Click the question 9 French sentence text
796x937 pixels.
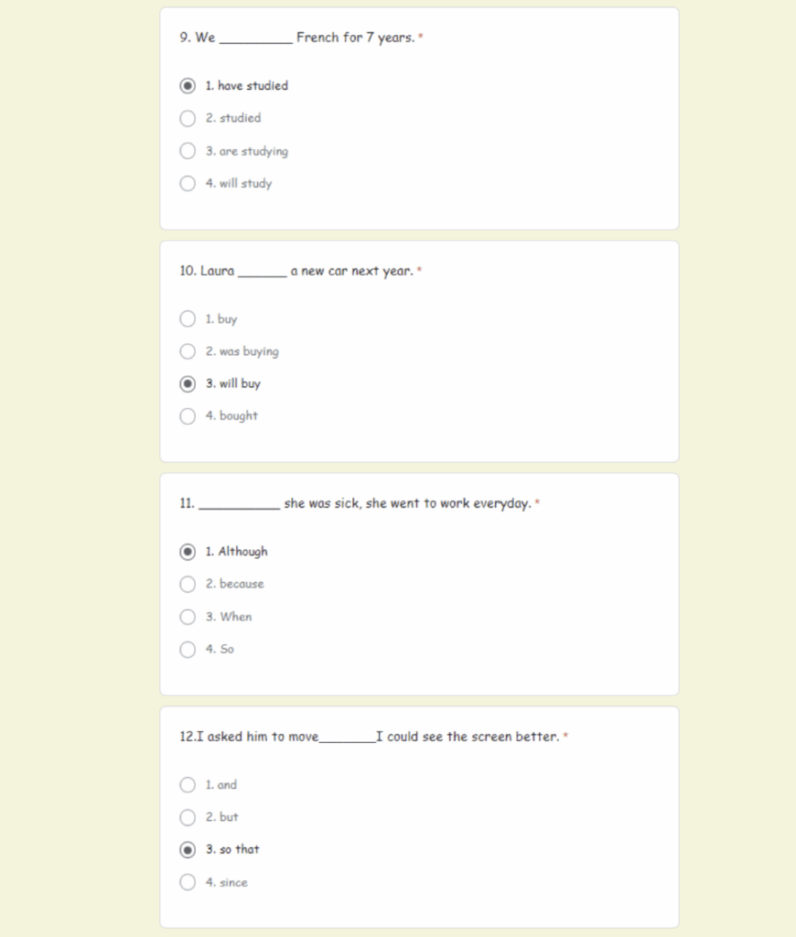297,38
